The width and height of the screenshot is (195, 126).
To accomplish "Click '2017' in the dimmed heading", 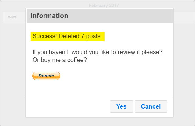I will tap(114, 6).
